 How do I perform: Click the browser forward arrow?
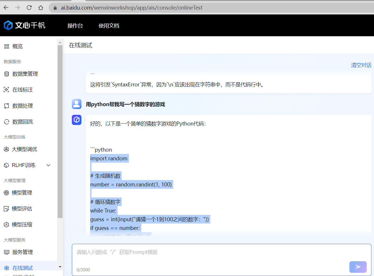click(18, 8)
